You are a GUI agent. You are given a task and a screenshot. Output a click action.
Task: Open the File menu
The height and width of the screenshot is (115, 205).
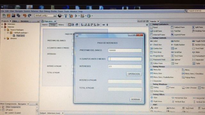click(3, 11)
